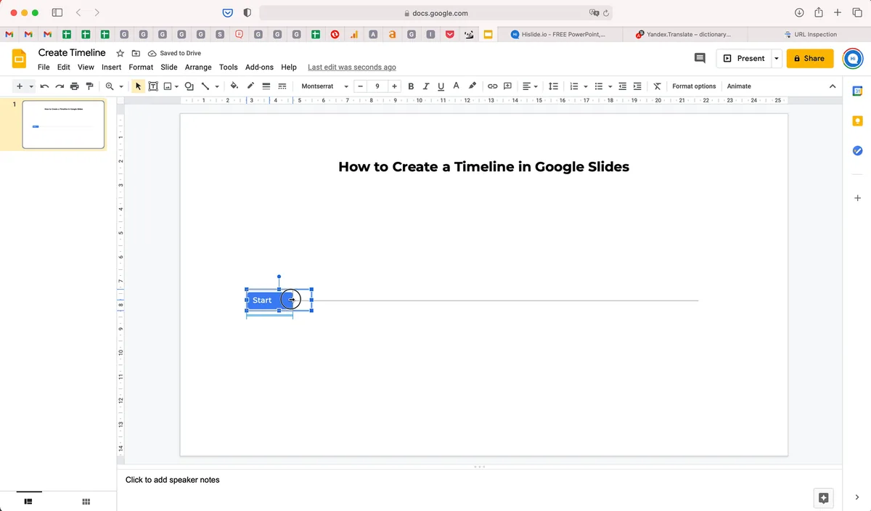Clear formatting from selected text

[657, 86]
